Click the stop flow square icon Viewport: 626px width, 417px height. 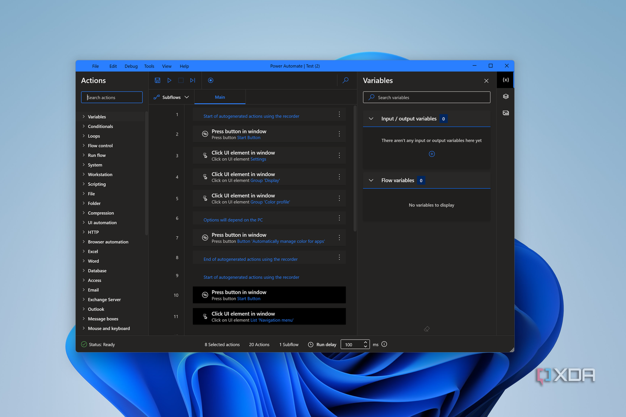(x=181, y=80)
